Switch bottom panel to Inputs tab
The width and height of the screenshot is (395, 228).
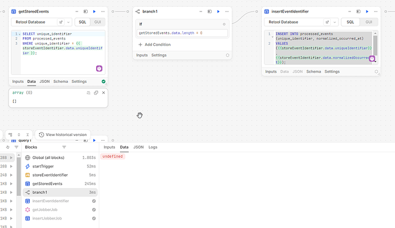[109, 147]
